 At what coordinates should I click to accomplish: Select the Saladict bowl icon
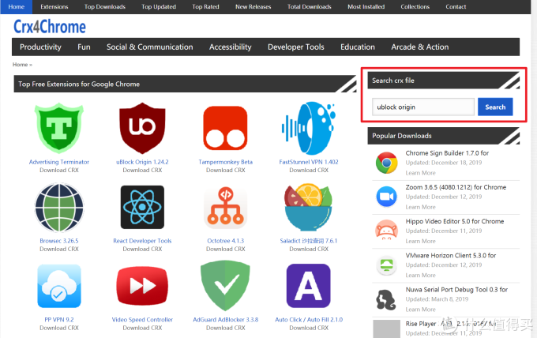click(309, 208)
